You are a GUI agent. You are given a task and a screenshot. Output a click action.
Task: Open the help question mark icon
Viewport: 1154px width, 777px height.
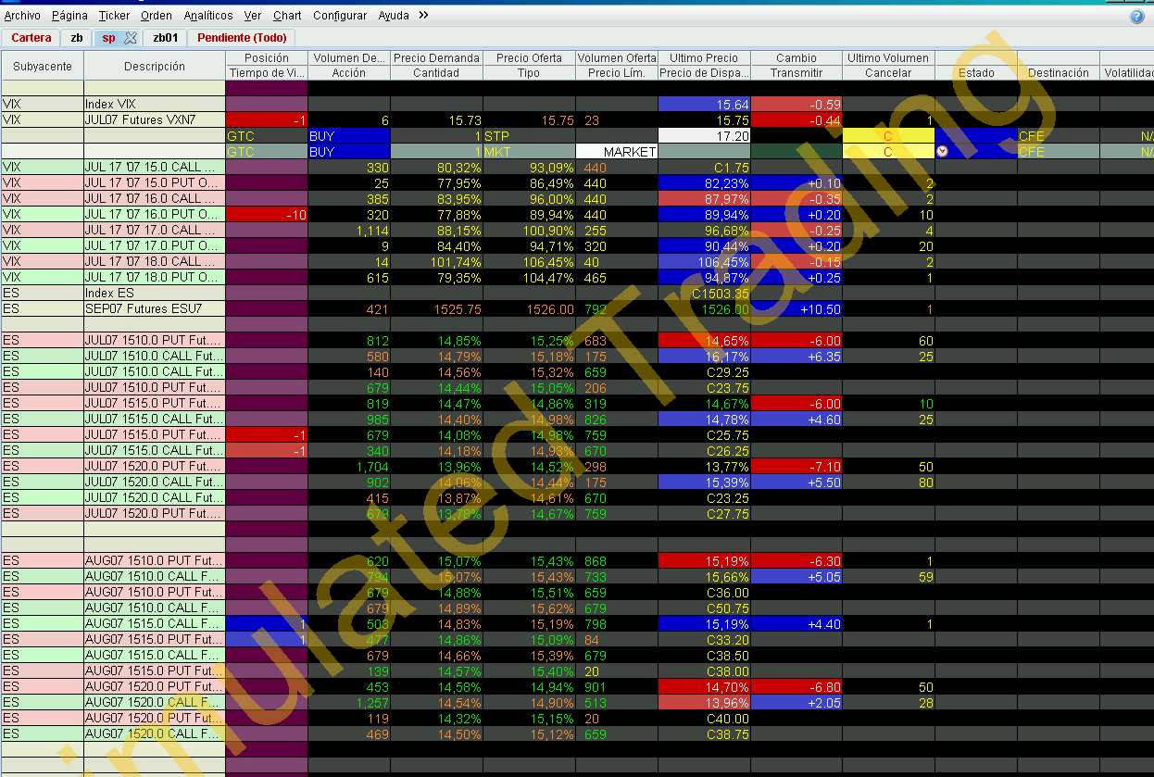point(1137,16)
